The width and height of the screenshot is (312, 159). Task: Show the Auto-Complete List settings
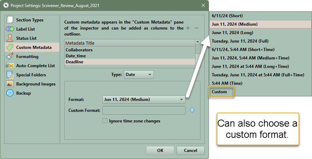(32, 66)
